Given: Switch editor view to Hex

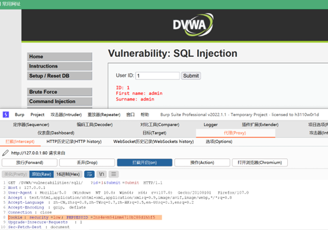Looking at the screenshot, I should [x=68, y=174].
